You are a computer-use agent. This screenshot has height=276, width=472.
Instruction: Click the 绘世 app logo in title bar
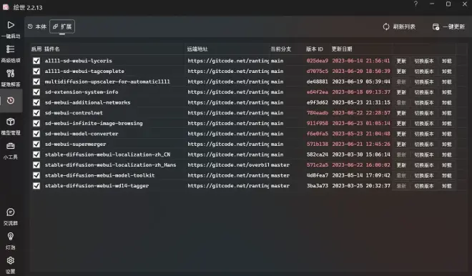tap(6, 7)
